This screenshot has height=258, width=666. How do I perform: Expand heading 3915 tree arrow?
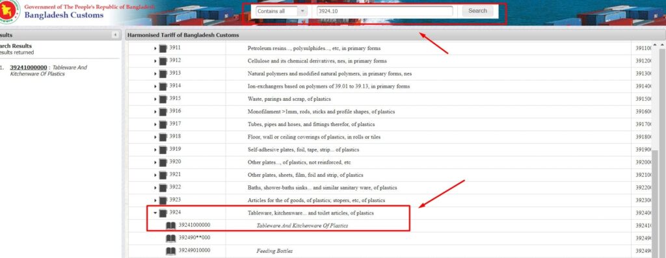coord(155,99)
